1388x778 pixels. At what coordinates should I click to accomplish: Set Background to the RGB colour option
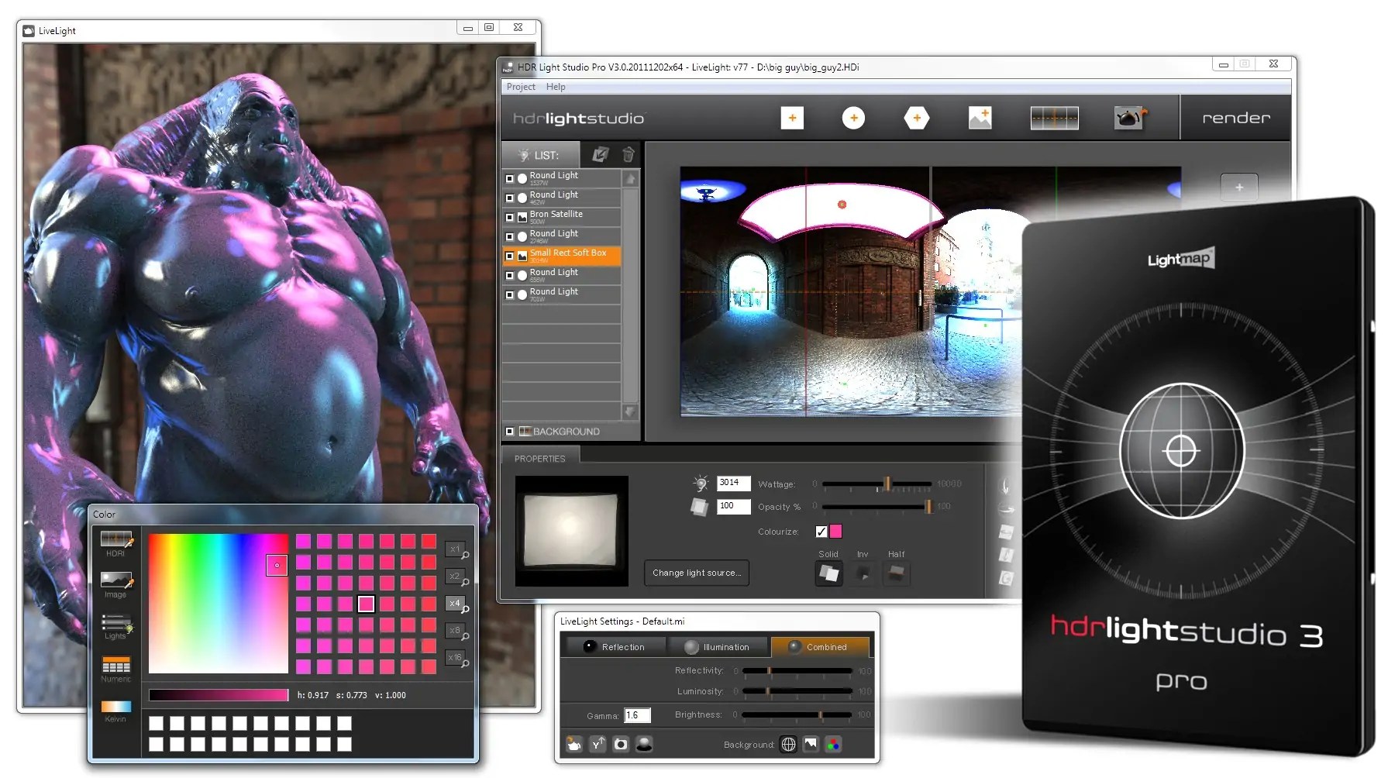point(833,744)
